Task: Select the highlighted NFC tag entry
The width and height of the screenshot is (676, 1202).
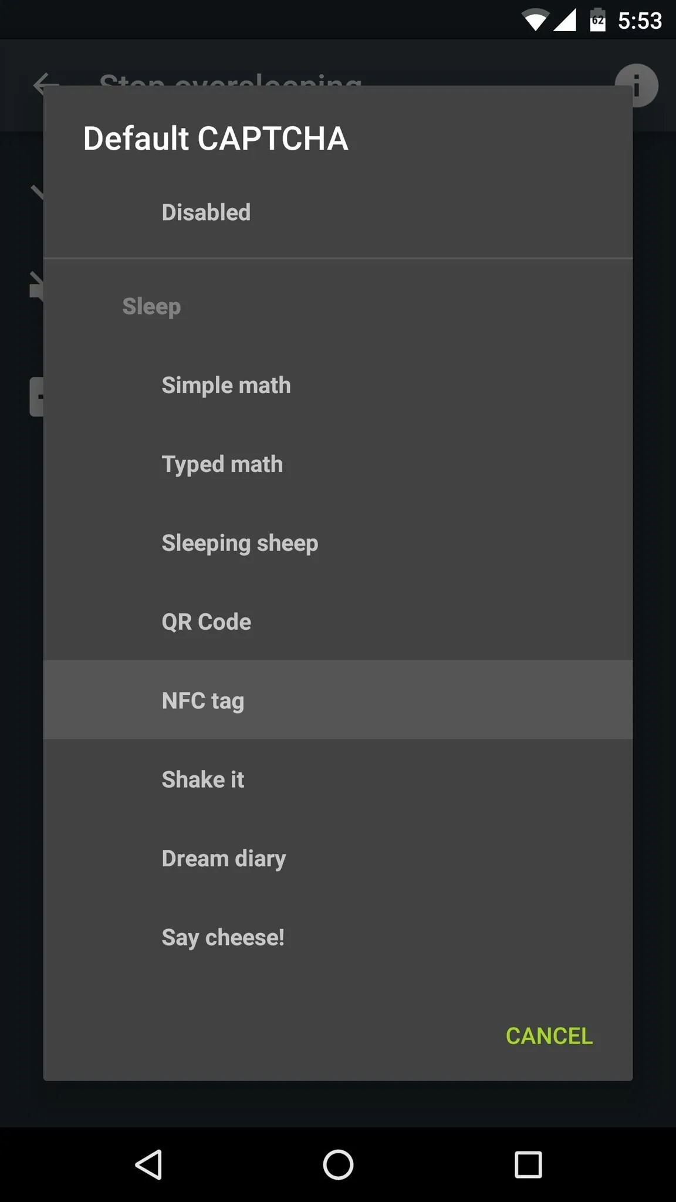Action: [x=338, y=700]
